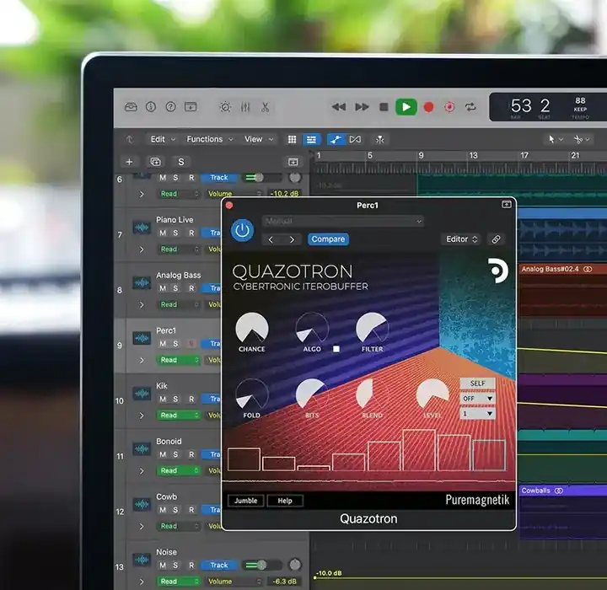Expand the Piano Live track disclosure arrow

pos(142,249)
